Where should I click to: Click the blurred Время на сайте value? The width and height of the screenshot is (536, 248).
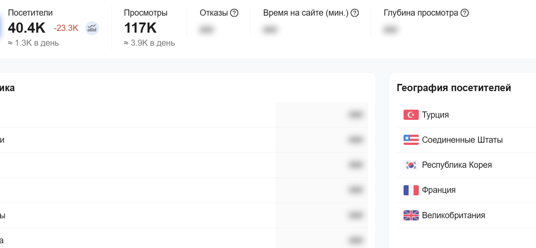pyautogui.click(x=269, y=30)
